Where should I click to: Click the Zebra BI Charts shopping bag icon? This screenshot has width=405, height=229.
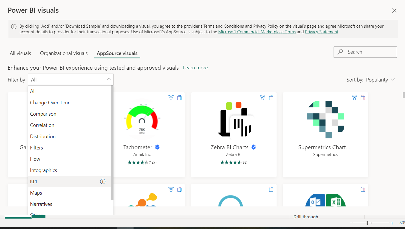pos(271,98)
